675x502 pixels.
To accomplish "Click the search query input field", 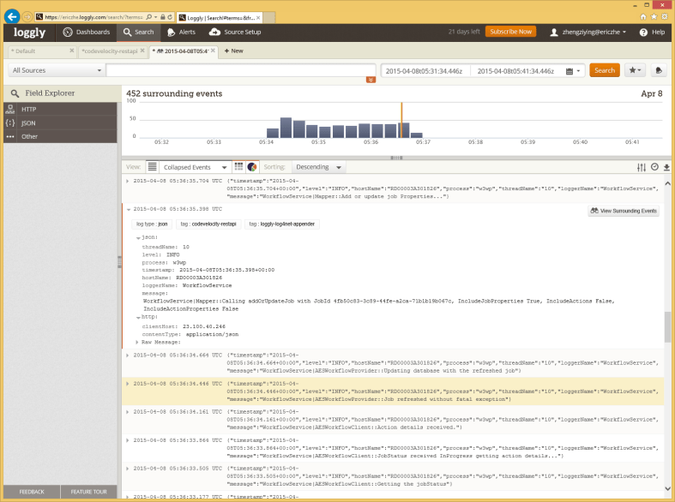I will point(240,70).
